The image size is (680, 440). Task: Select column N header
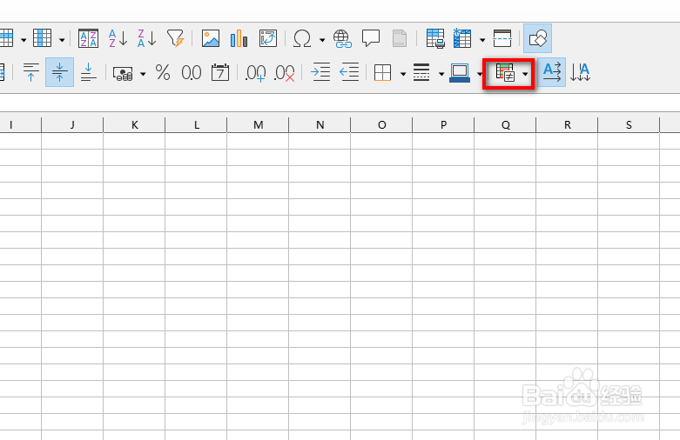(320, 124)
